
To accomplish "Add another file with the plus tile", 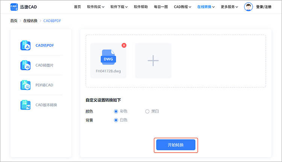I will coord(153,61).
